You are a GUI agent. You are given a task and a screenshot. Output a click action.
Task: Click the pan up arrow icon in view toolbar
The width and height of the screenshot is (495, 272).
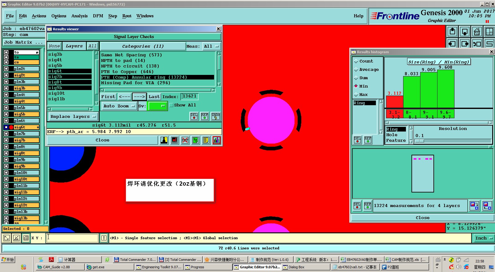(452, 32)
